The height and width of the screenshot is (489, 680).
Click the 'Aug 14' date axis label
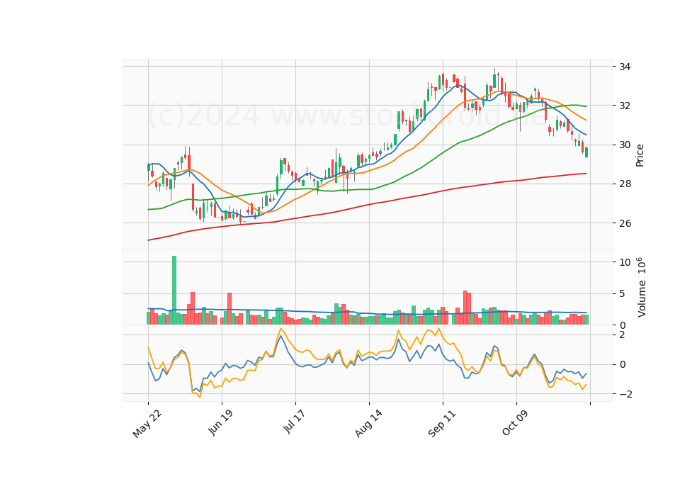(x=368, y=423)
